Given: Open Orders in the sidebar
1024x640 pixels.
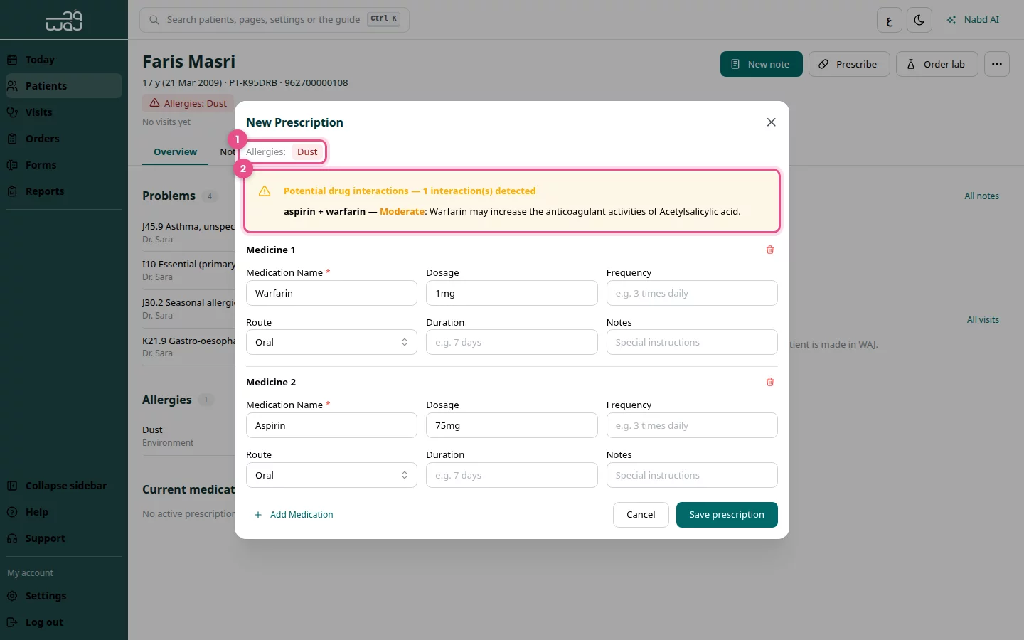Looking at the screenshot, I should (x=64, y=139).
